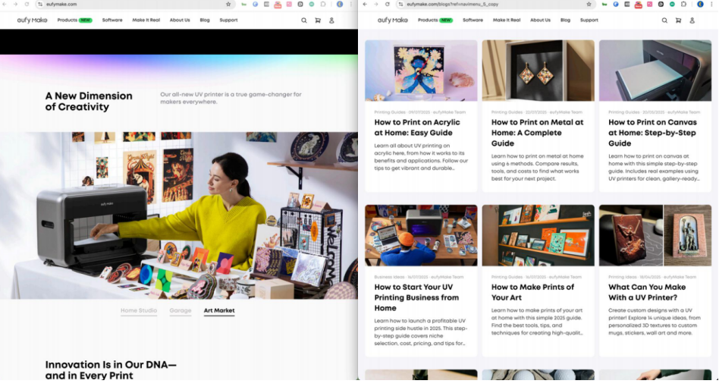
Task: Click the search magnifier in the right window
Action: click(664, 20)
